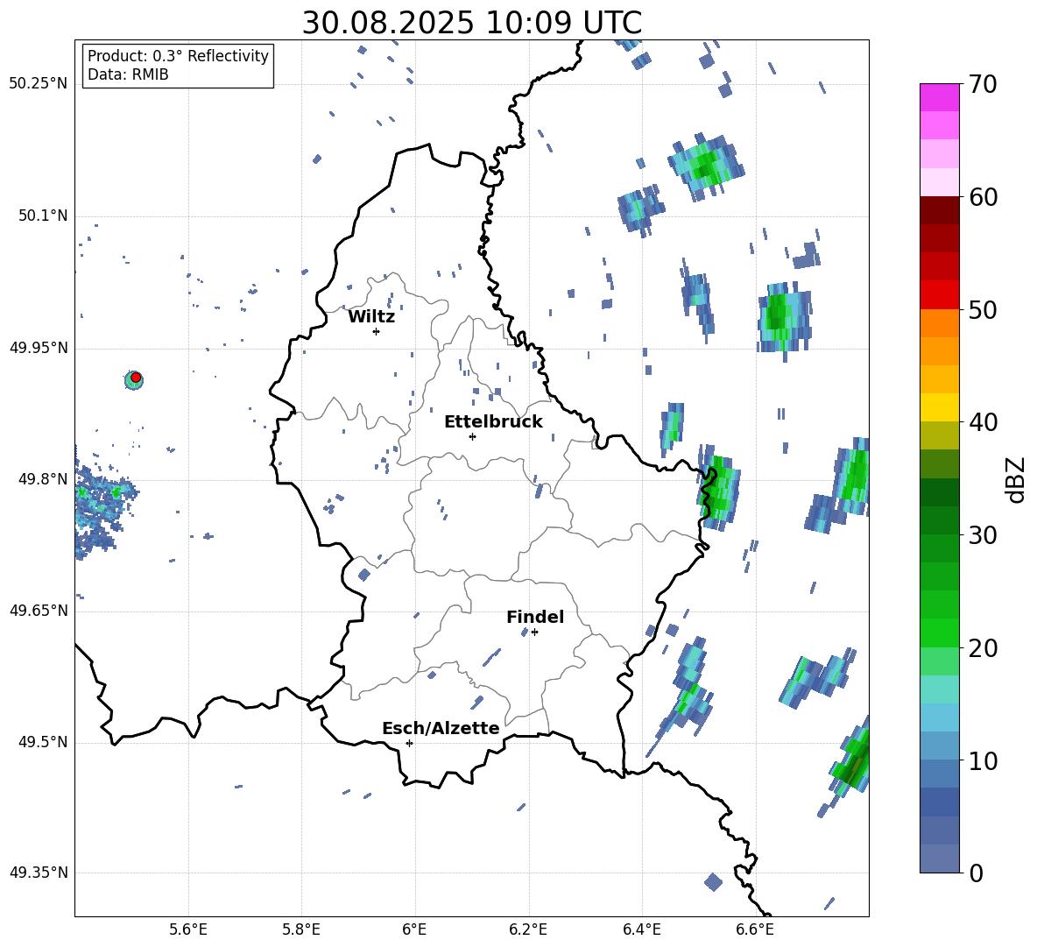Click the 49.35°N latitude label
The image size is (1037, 947).
tap(39, 873)
